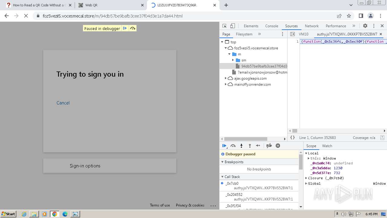Click the Step arrow icon
387x218 pixels.
(x=258, y=146)
